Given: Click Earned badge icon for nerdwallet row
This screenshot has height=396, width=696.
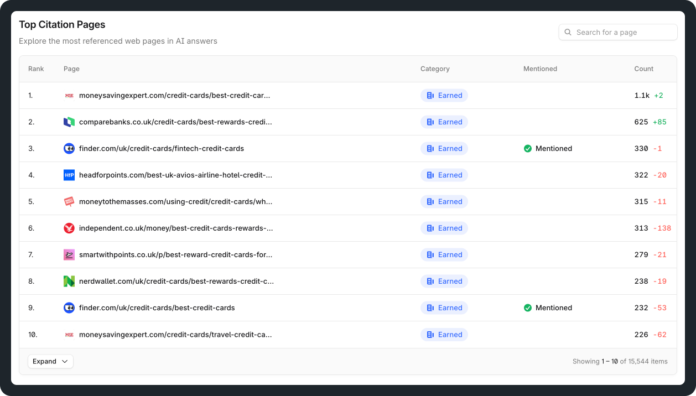Looking at the screenshot, I should click(x=430, y=282).
